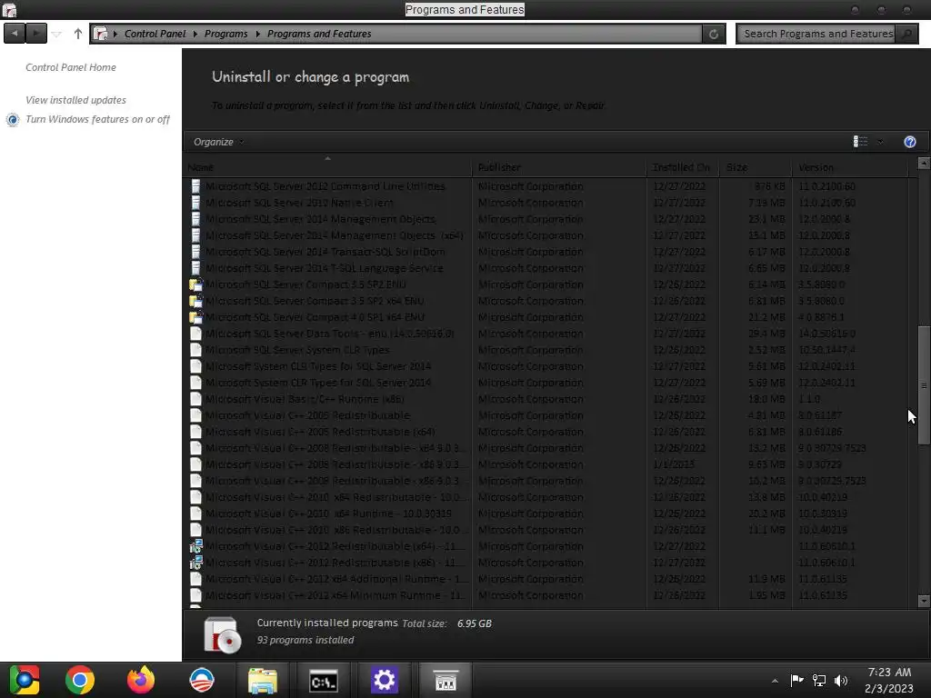
Task: Select Microsoft Visual C++ 2005 Redistributable (x64)
Action: [x=320, y=432]
